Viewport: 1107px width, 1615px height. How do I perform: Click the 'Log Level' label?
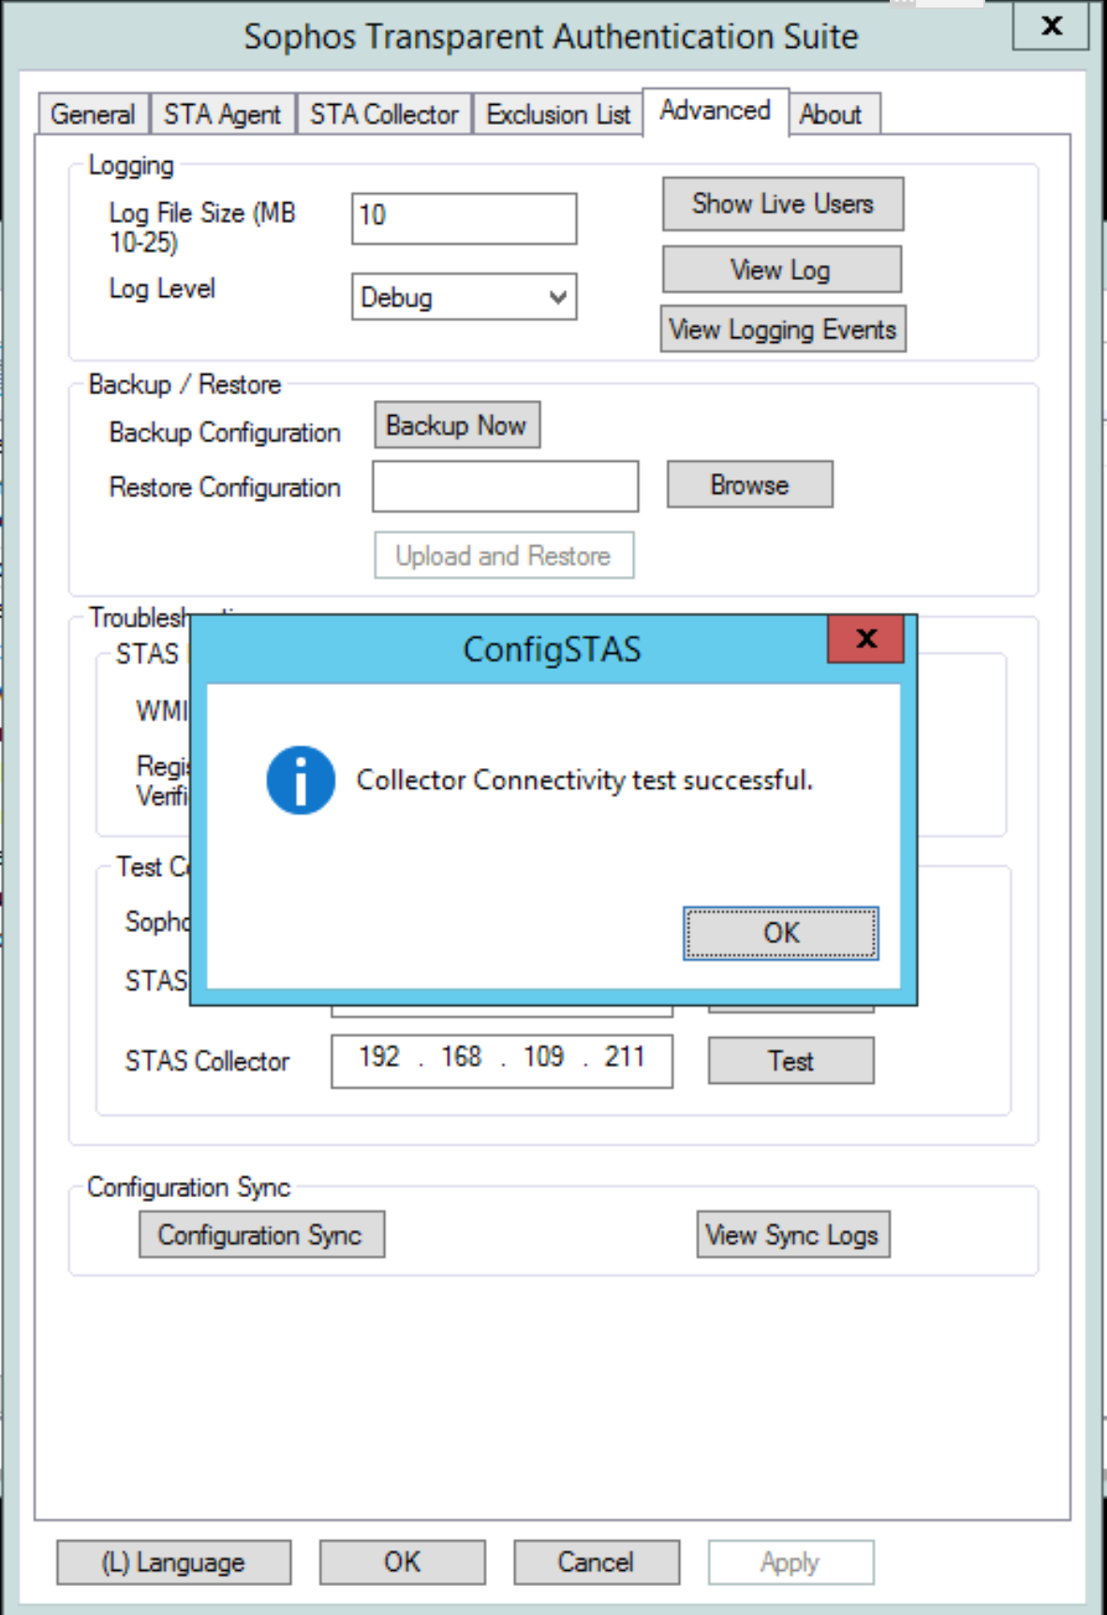pyautogui.click(x=162, y=289)
